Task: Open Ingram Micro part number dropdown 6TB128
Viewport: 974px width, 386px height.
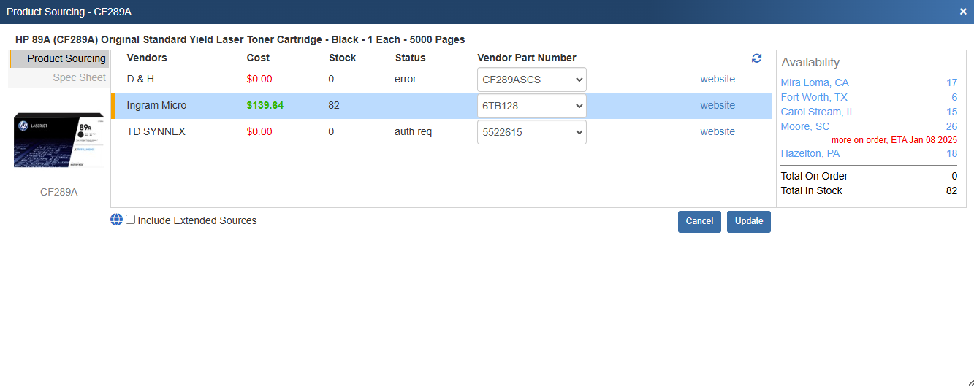Action: 532,106
